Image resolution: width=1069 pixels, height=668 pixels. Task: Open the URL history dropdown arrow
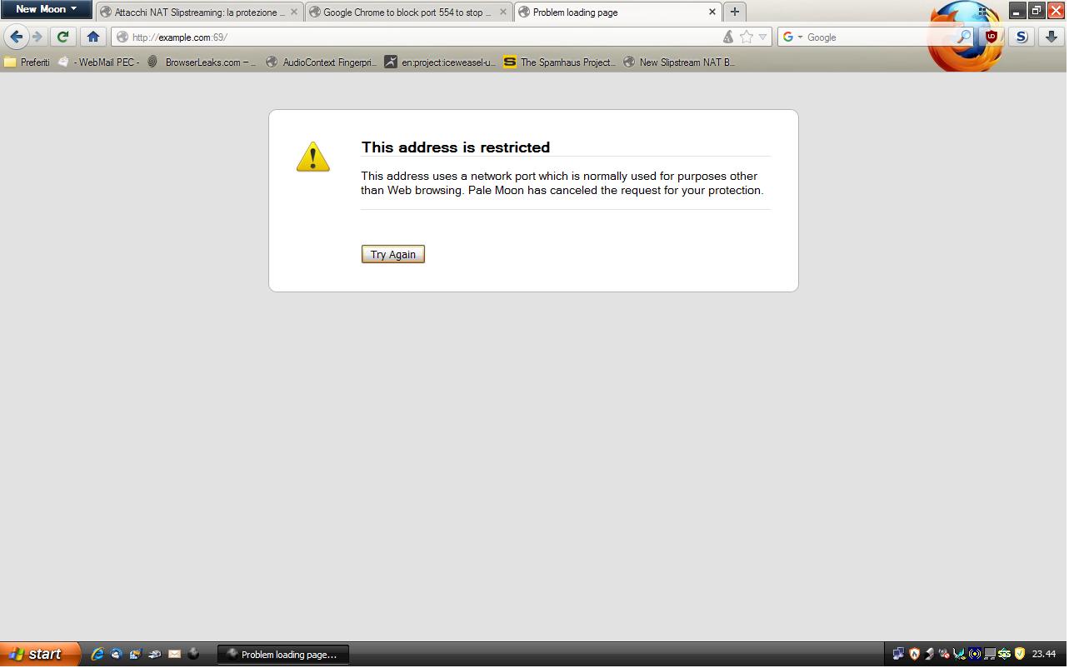click(762, 37)
